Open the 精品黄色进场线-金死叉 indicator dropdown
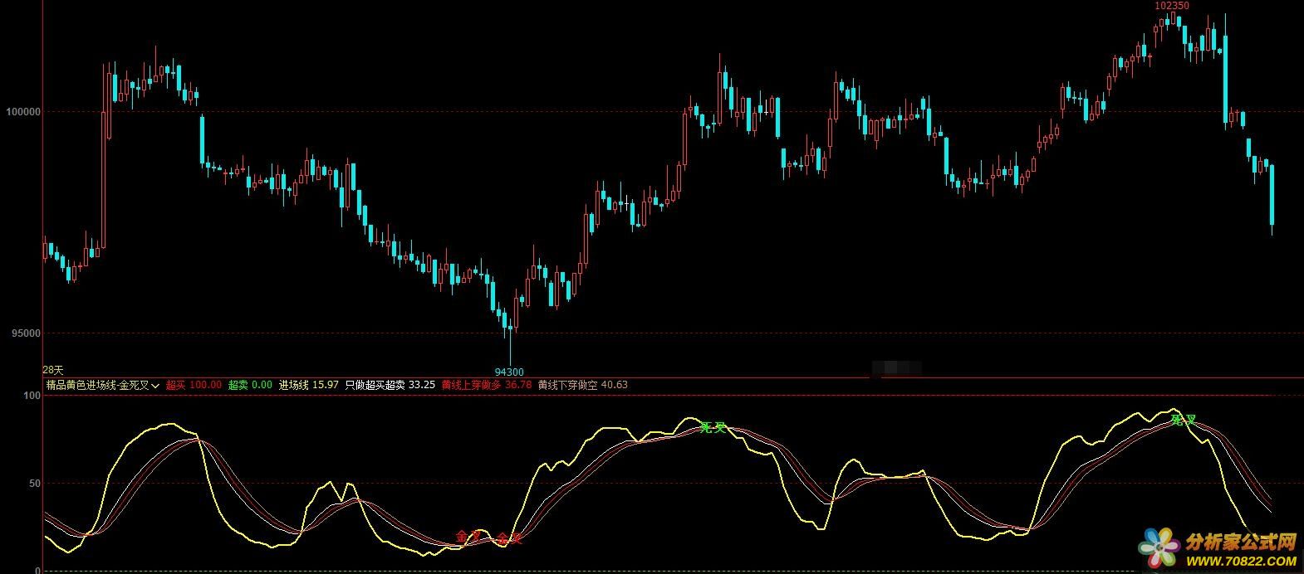 click(x=103, y=385)
